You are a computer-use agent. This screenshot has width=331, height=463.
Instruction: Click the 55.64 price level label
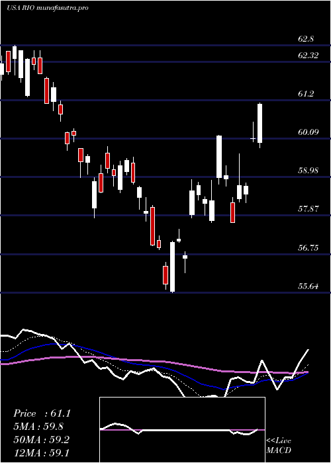click(x=308, y=286)
